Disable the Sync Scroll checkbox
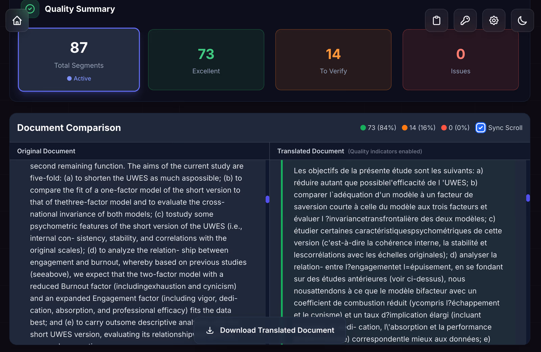This screenshot has height=352, width=541. 480,128
